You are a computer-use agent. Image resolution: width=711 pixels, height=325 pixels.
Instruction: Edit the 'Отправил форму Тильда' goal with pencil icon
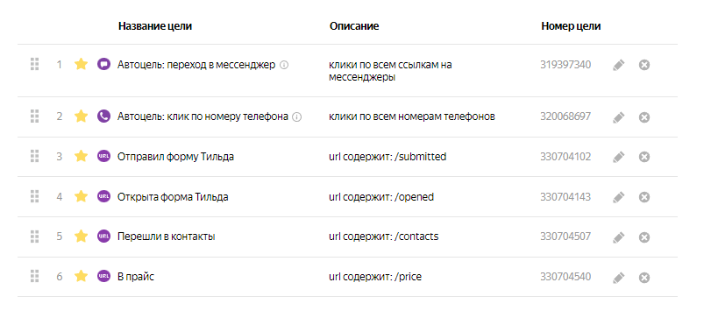click(618, 157)
